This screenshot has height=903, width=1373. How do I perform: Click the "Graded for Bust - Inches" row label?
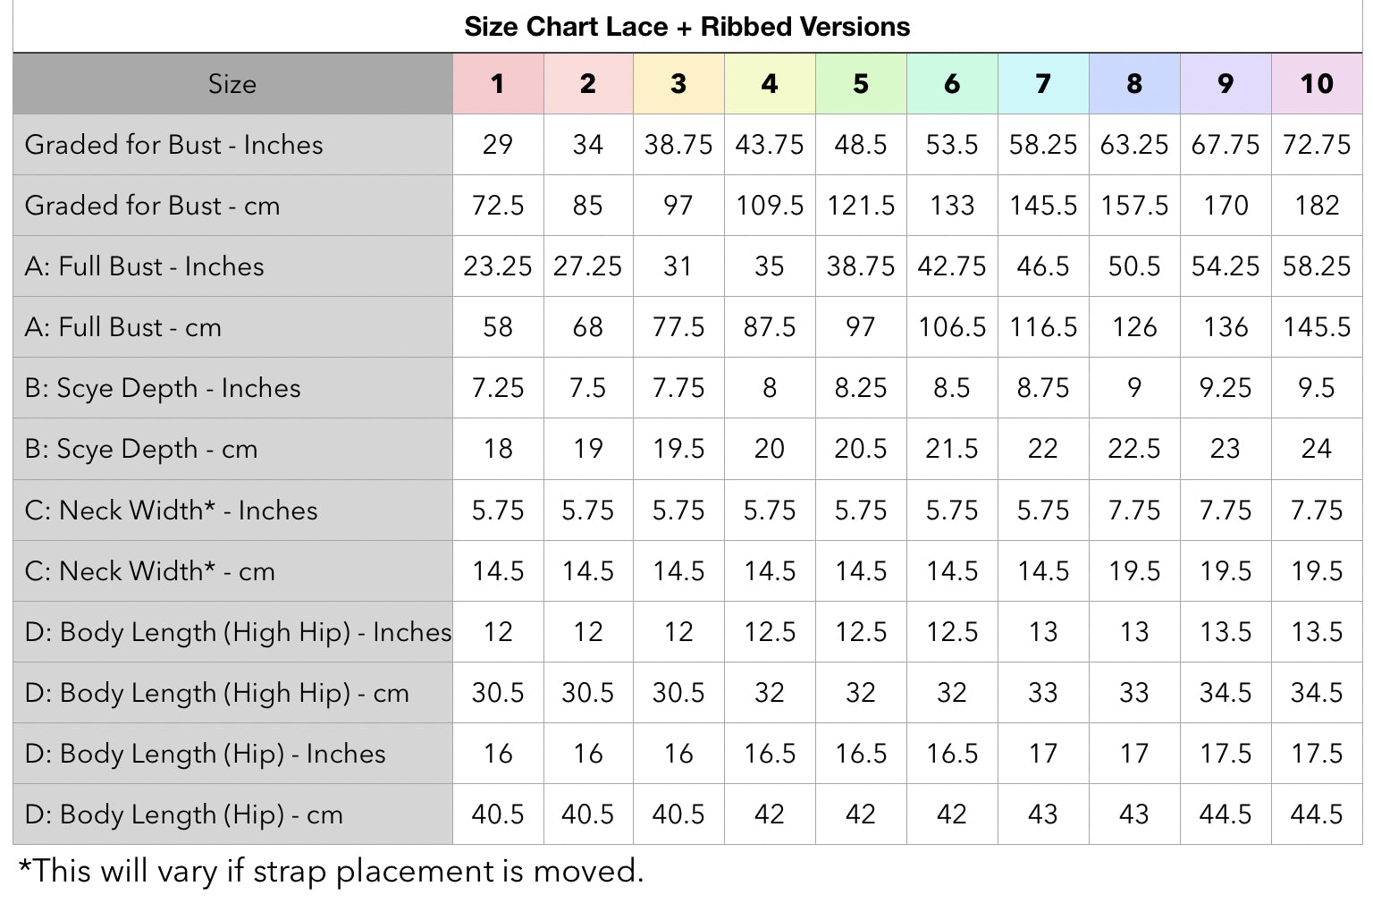coord(174,145)
